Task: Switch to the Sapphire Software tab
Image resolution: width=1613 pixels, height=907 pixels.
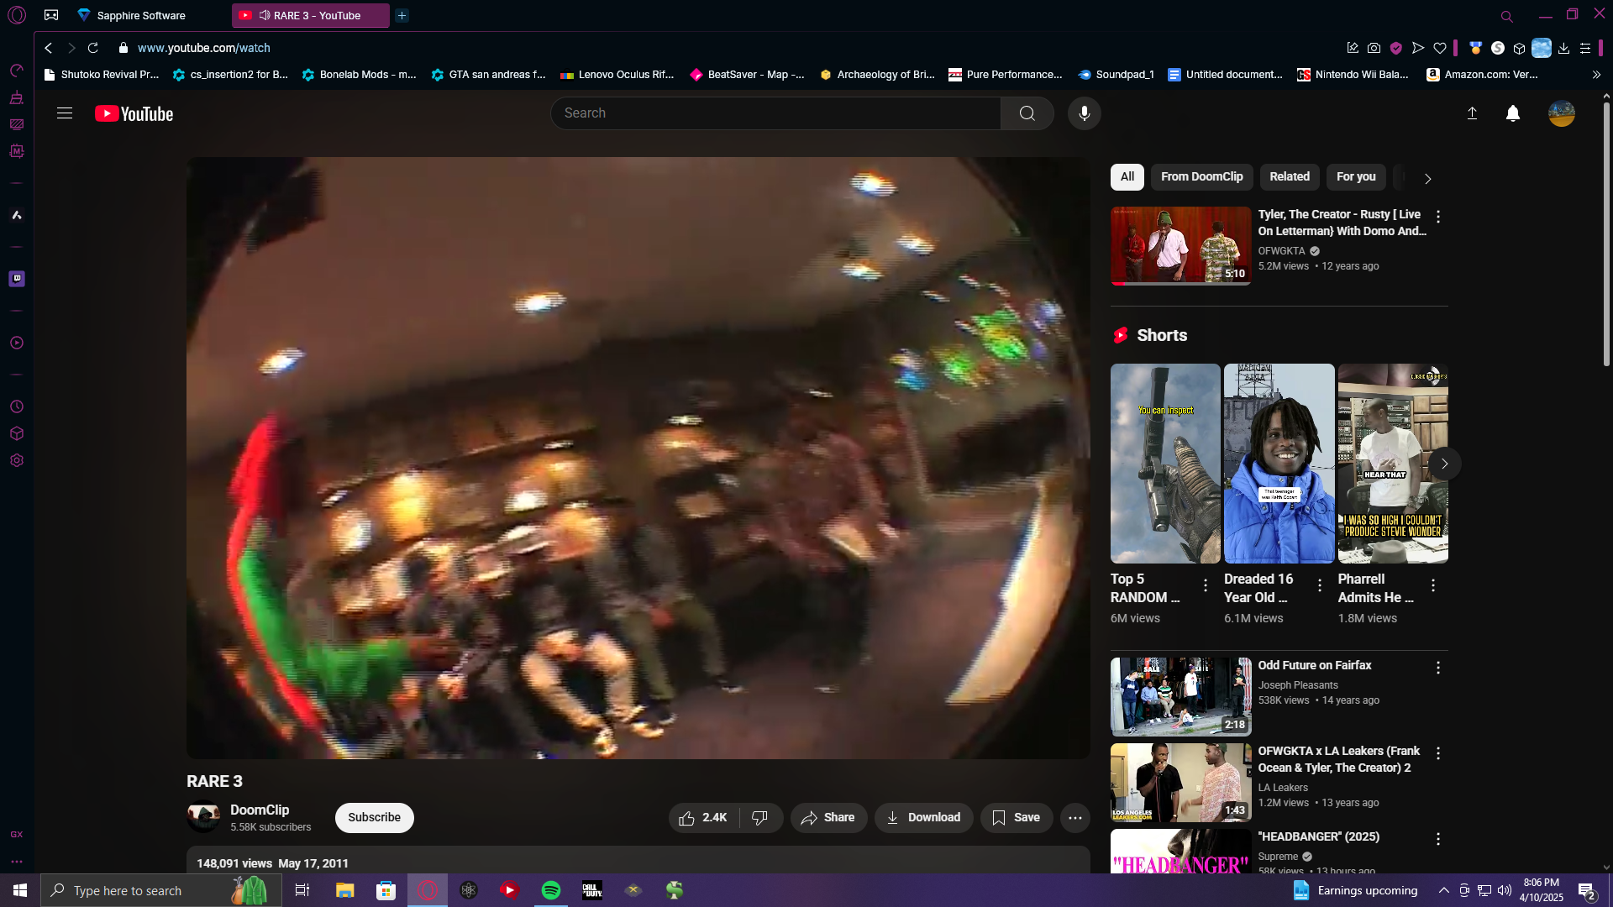Action: click(140, 15)
